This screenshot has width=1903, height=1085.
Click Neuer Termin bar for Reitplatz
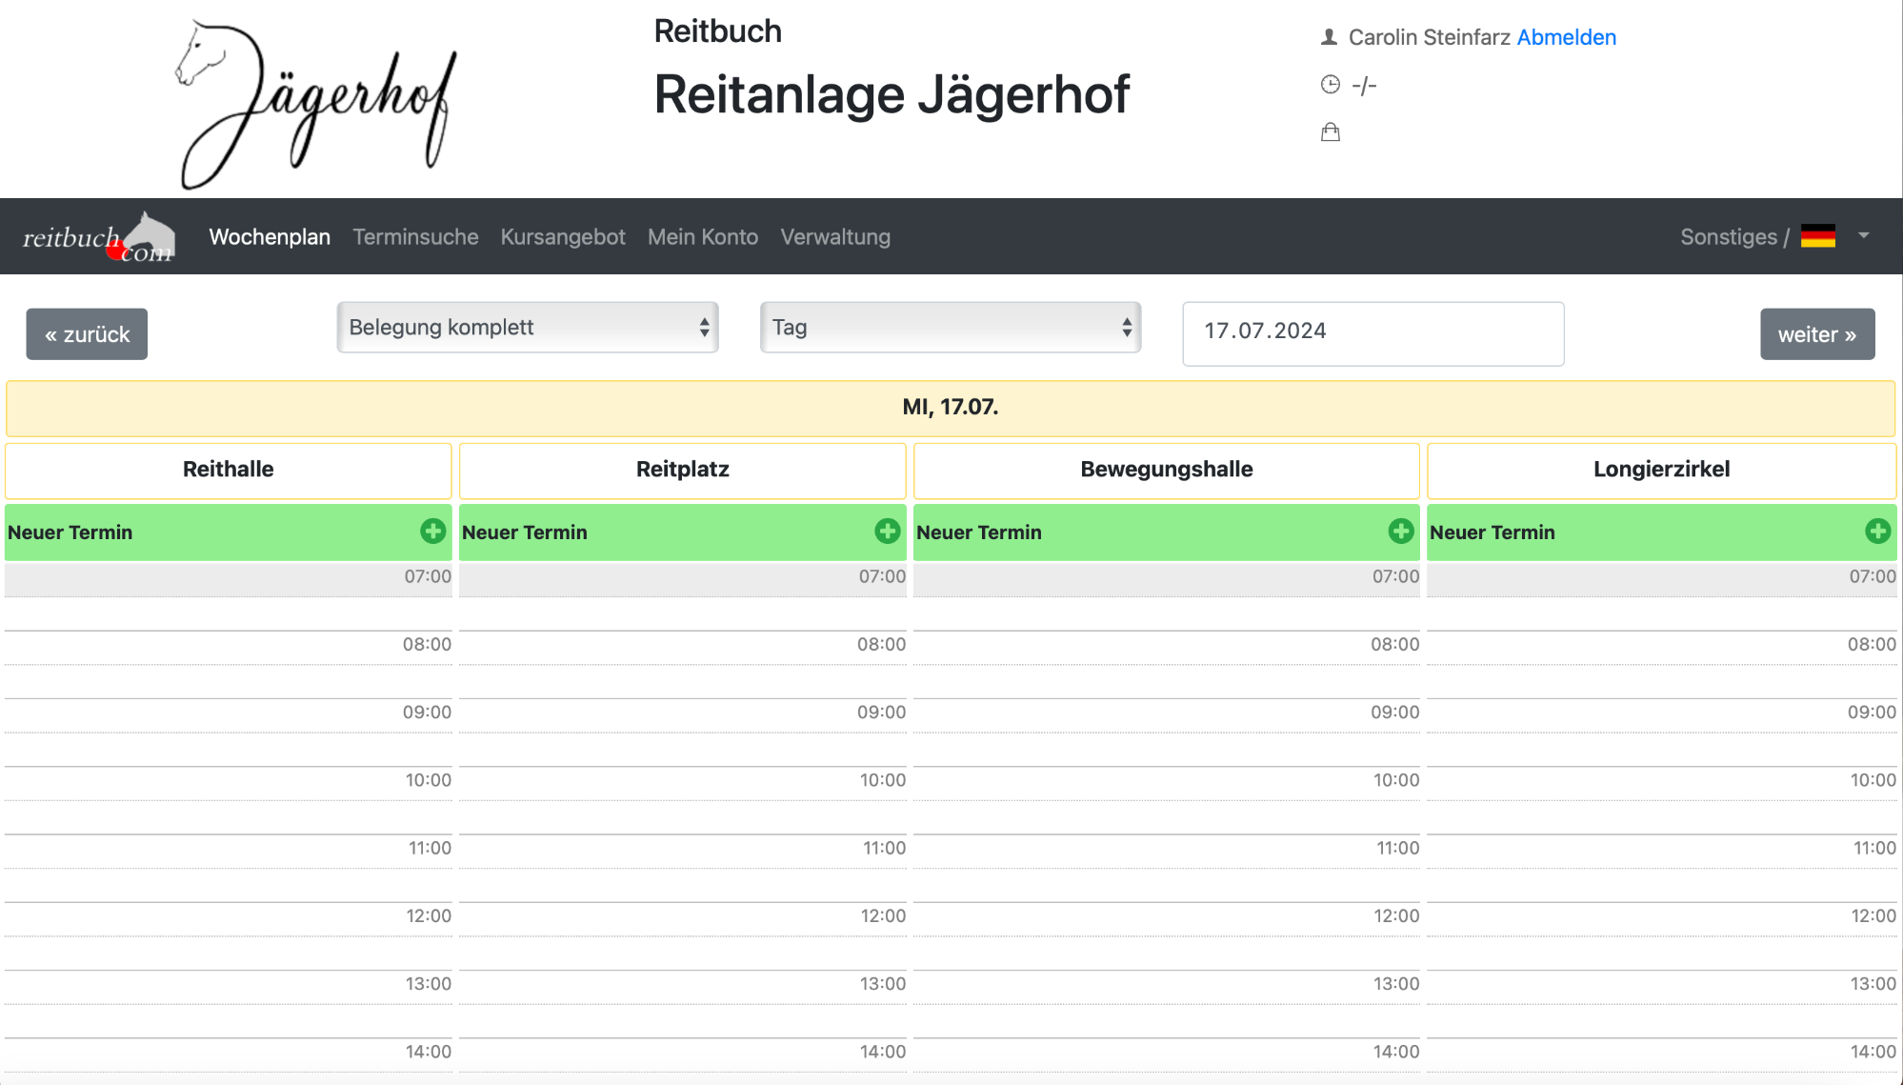(682, 532)
